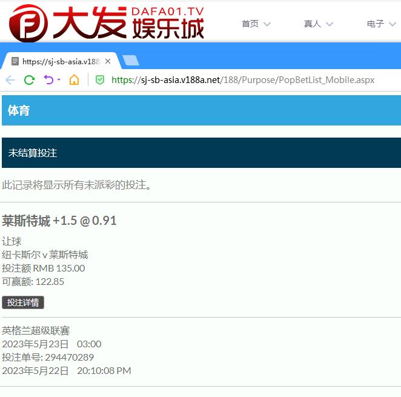
Task: Click the green security shield icon
Action: coord(100,80)
